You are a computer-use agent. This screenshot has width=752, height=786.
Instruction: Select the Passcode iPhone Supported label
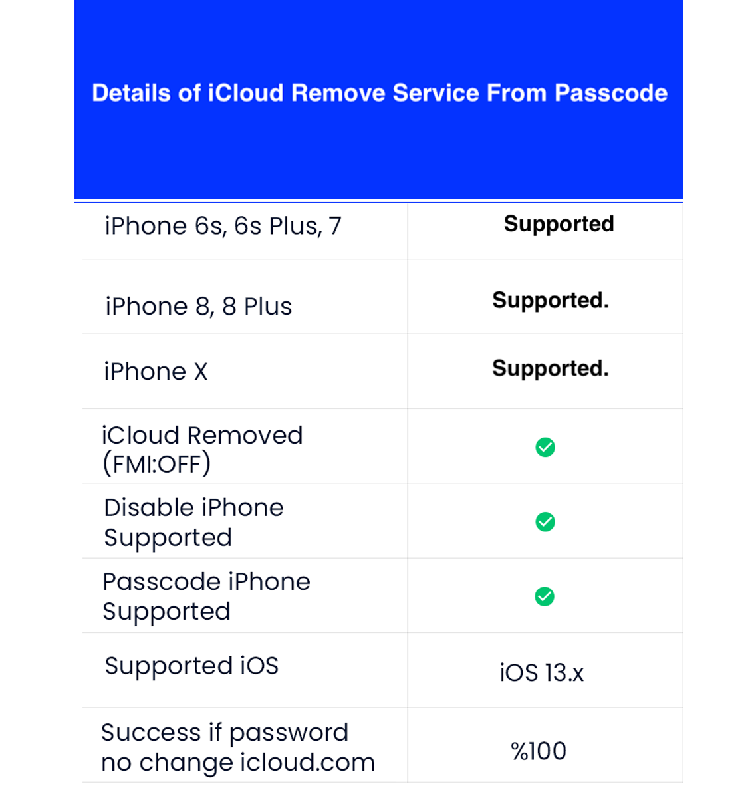(205, 596)
